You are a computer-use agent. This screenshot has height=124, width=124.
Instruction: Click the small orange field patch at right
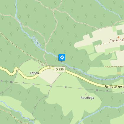click(119, 73)
